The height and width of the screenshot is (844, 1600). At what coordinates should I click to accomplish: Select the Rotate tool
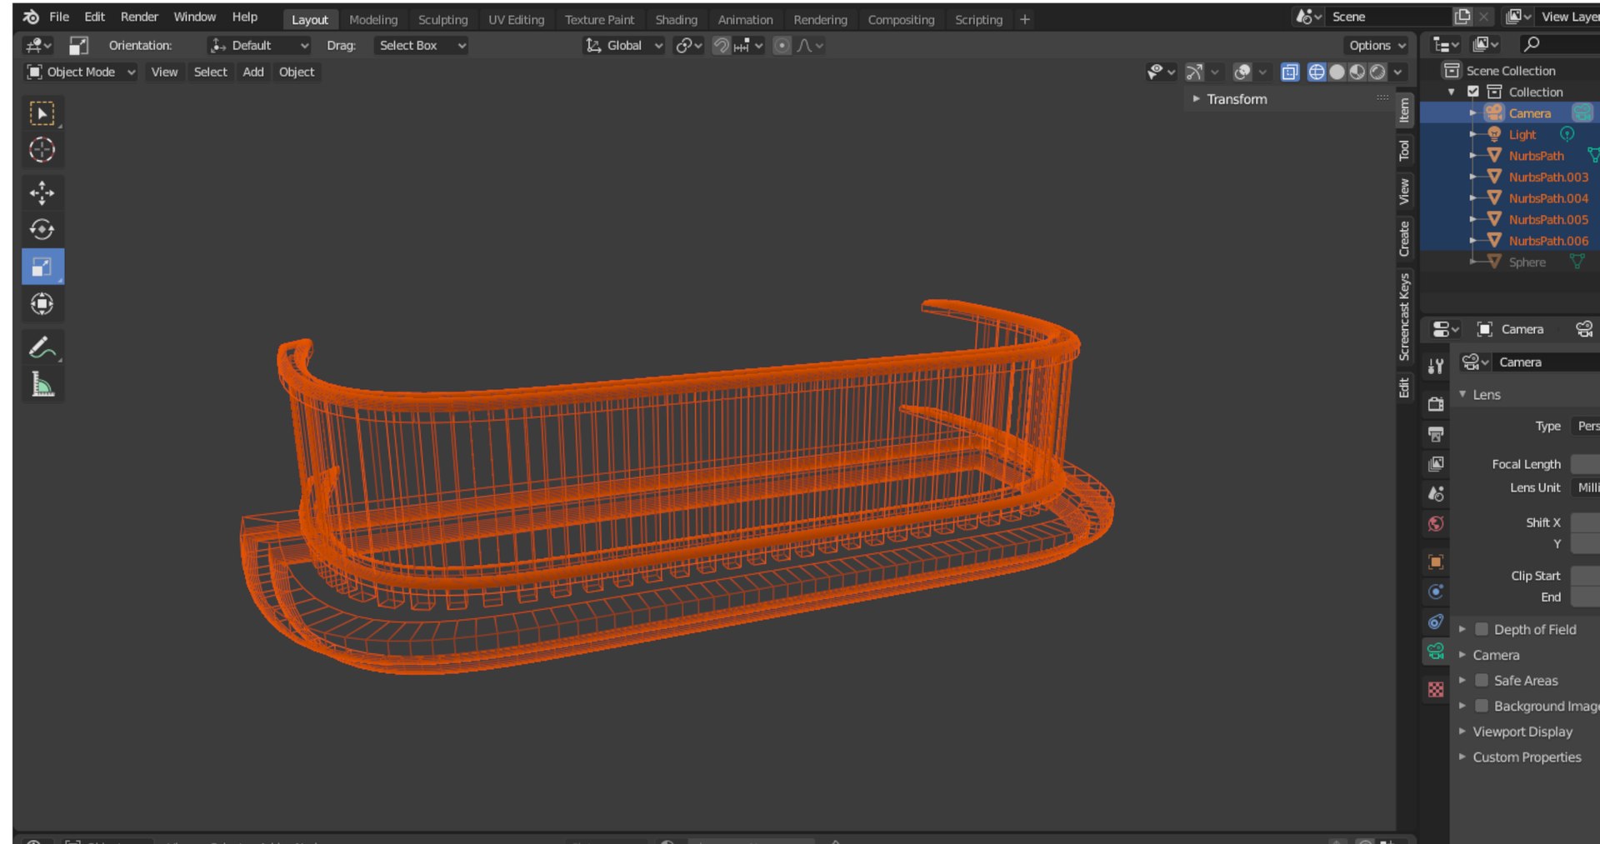42,230
